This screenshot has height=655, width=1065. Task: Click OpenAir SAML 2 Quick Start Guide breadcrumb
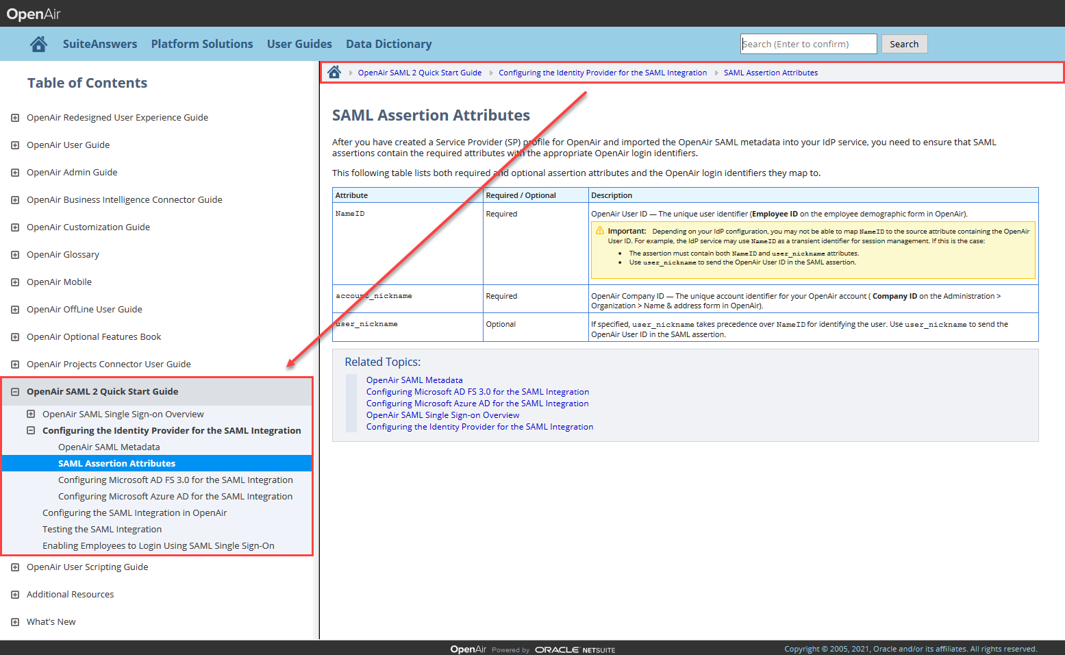pyautogui.click(x=420, y=73)
